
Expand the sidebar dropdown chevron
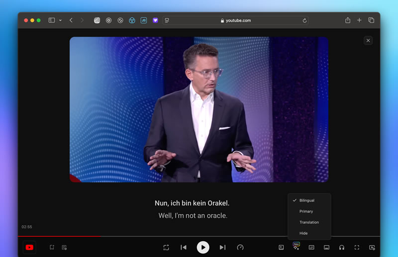click(60, 20)
